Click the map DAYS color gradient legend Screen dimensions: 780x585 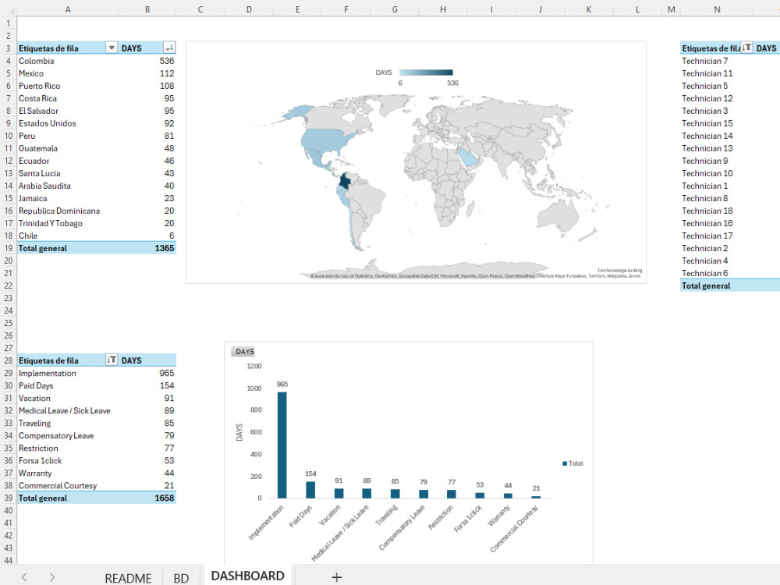click(x=427, y=73)
